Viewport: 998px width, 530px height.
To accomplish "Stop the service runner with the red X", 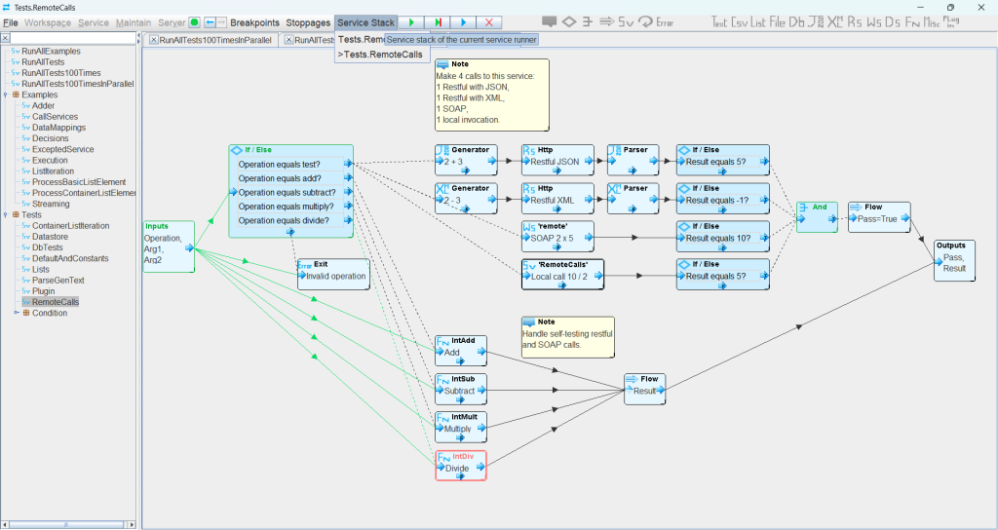I will tap(489, 22).
